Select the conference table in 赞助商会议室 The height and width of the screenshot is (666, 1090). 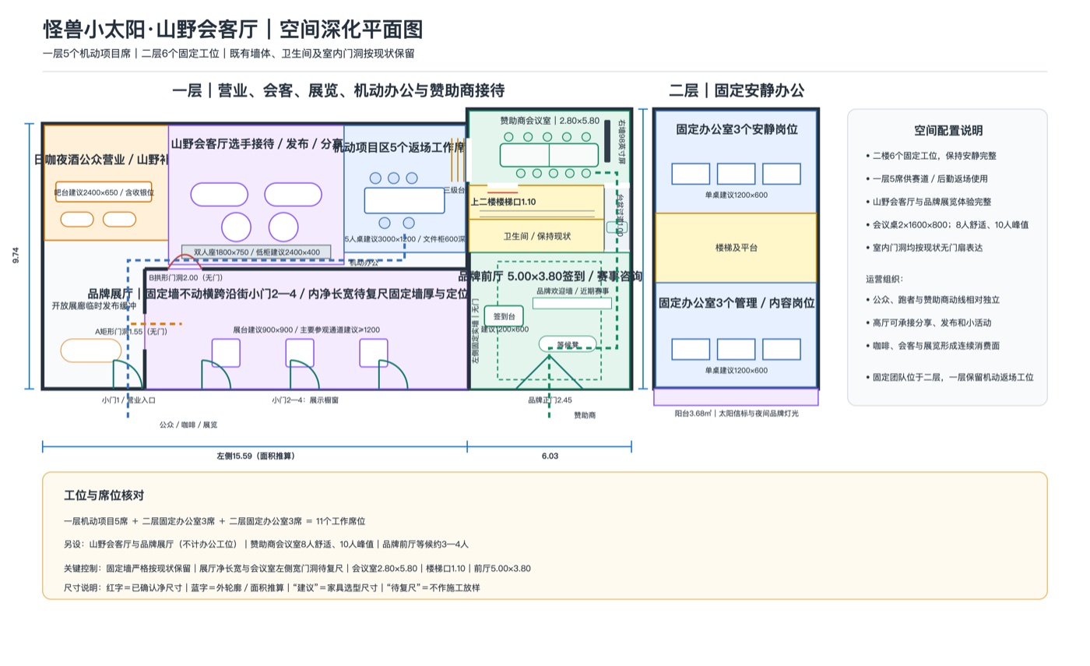pos(550,155)
